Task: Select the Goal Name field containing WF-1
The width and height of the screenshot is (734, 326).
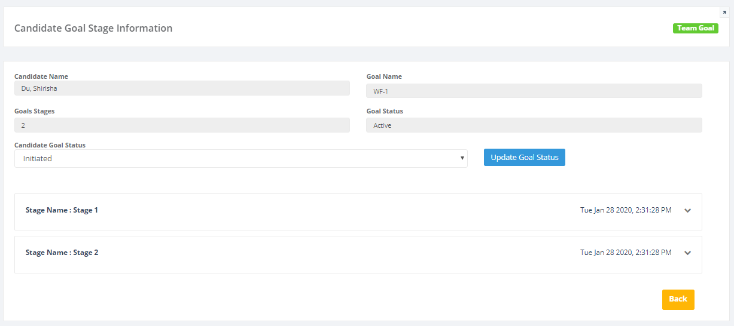Action: coord(534,91)
